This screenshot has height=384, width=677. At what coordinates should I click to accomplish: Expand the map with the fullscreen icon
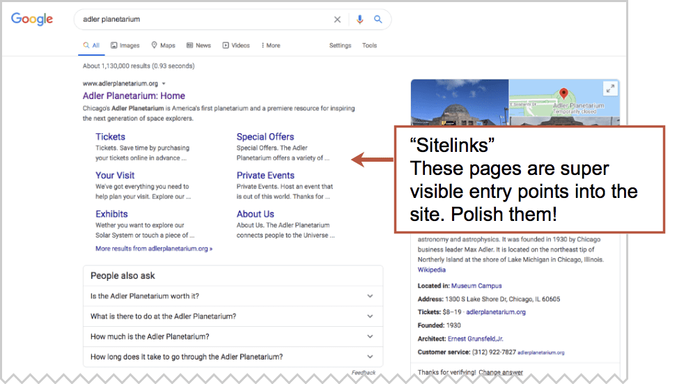tap(610, 89)
